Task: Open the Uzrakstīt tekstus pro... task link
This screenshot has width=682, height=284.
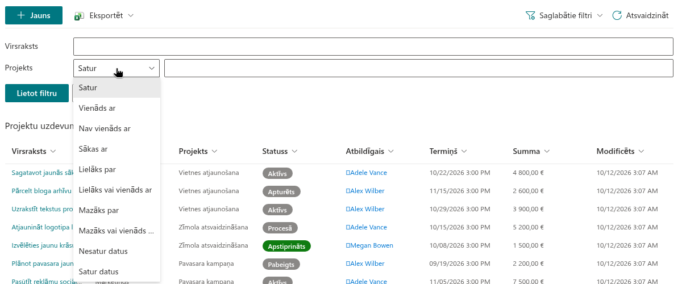Action: 42,209
